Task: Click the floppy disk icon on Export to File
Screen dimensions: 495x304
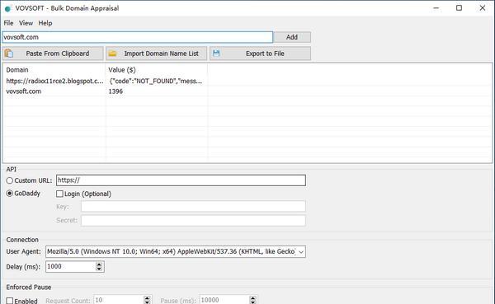Action: (216, 54)
